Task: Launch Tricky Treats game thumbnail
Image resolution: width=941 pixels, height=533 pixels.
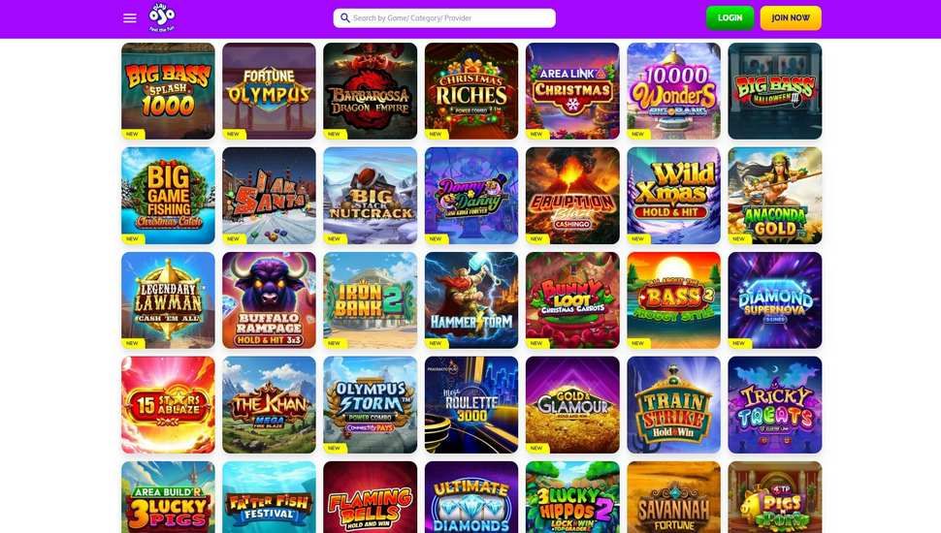Action: [775, 405]
